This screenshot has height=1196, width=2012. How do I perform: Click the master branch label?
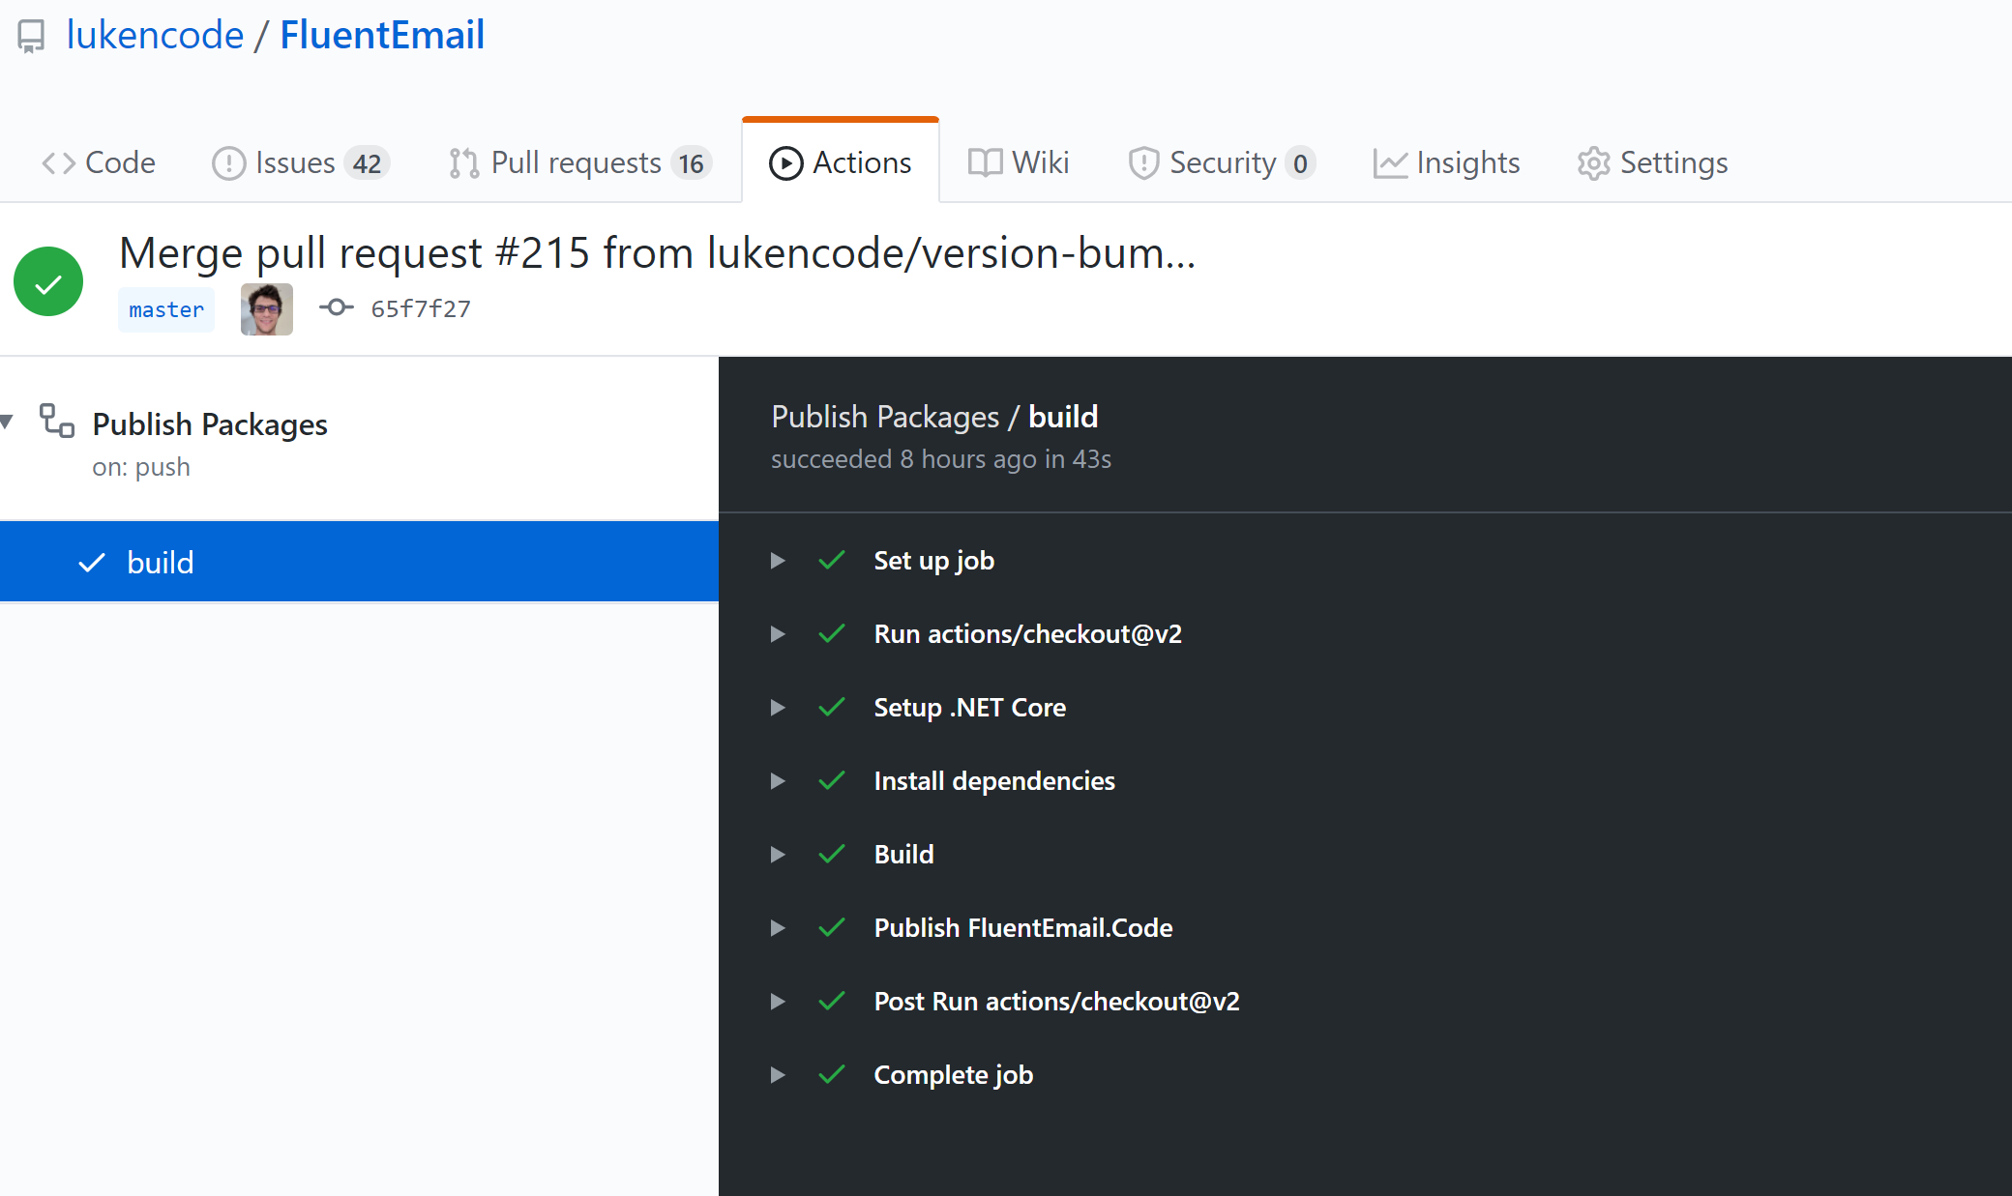(x=166, y=309)
